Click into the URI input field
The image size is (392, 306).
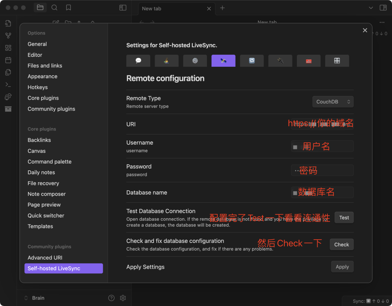tap(322, 124)
